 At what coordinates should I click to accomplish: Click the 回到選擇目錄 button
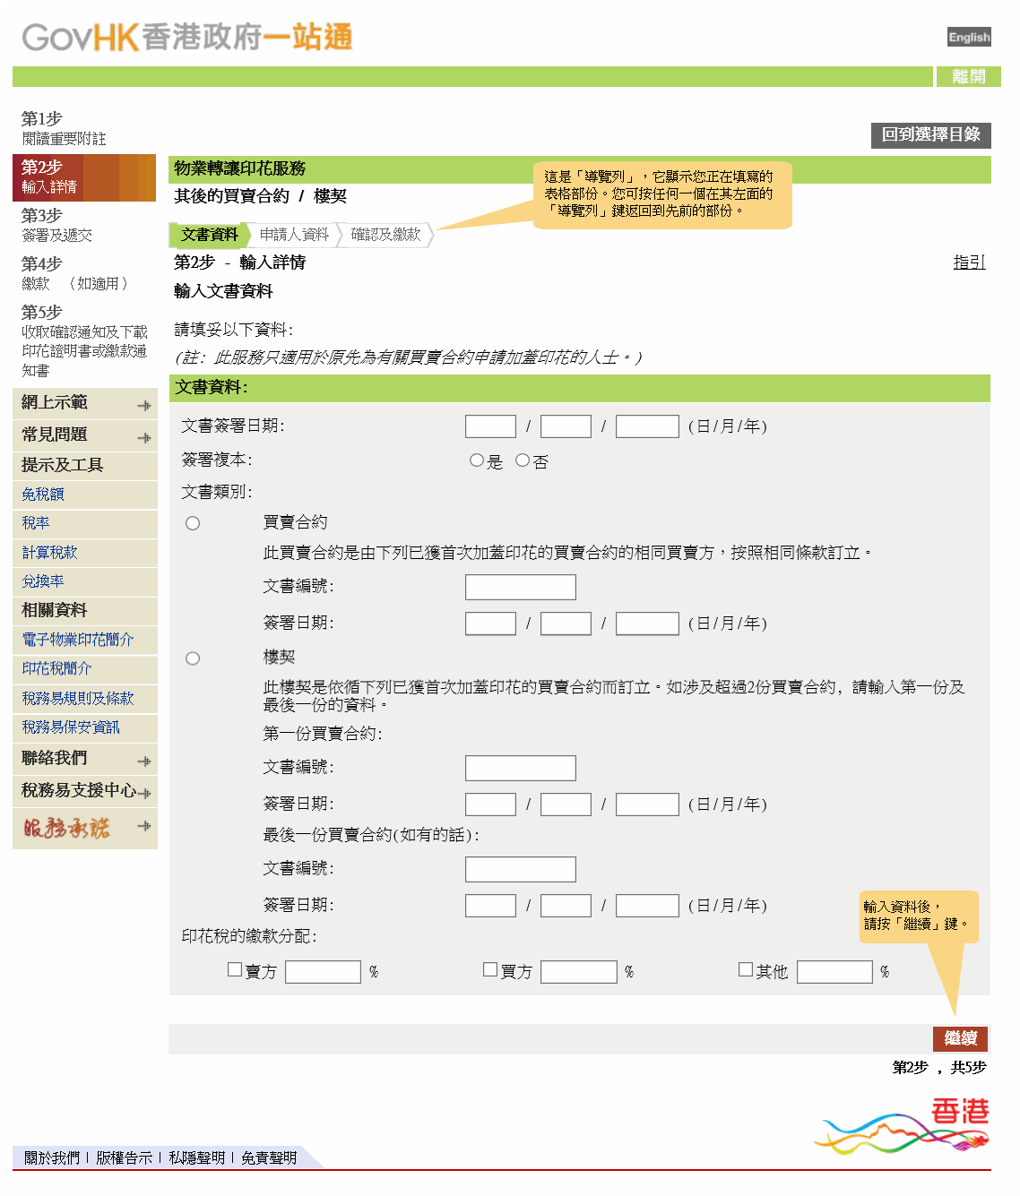(932, 135)
